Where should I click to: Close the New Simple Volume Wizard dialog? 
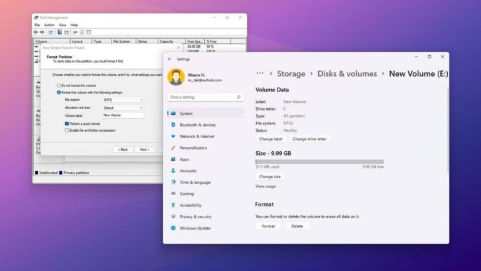point(178,48)
